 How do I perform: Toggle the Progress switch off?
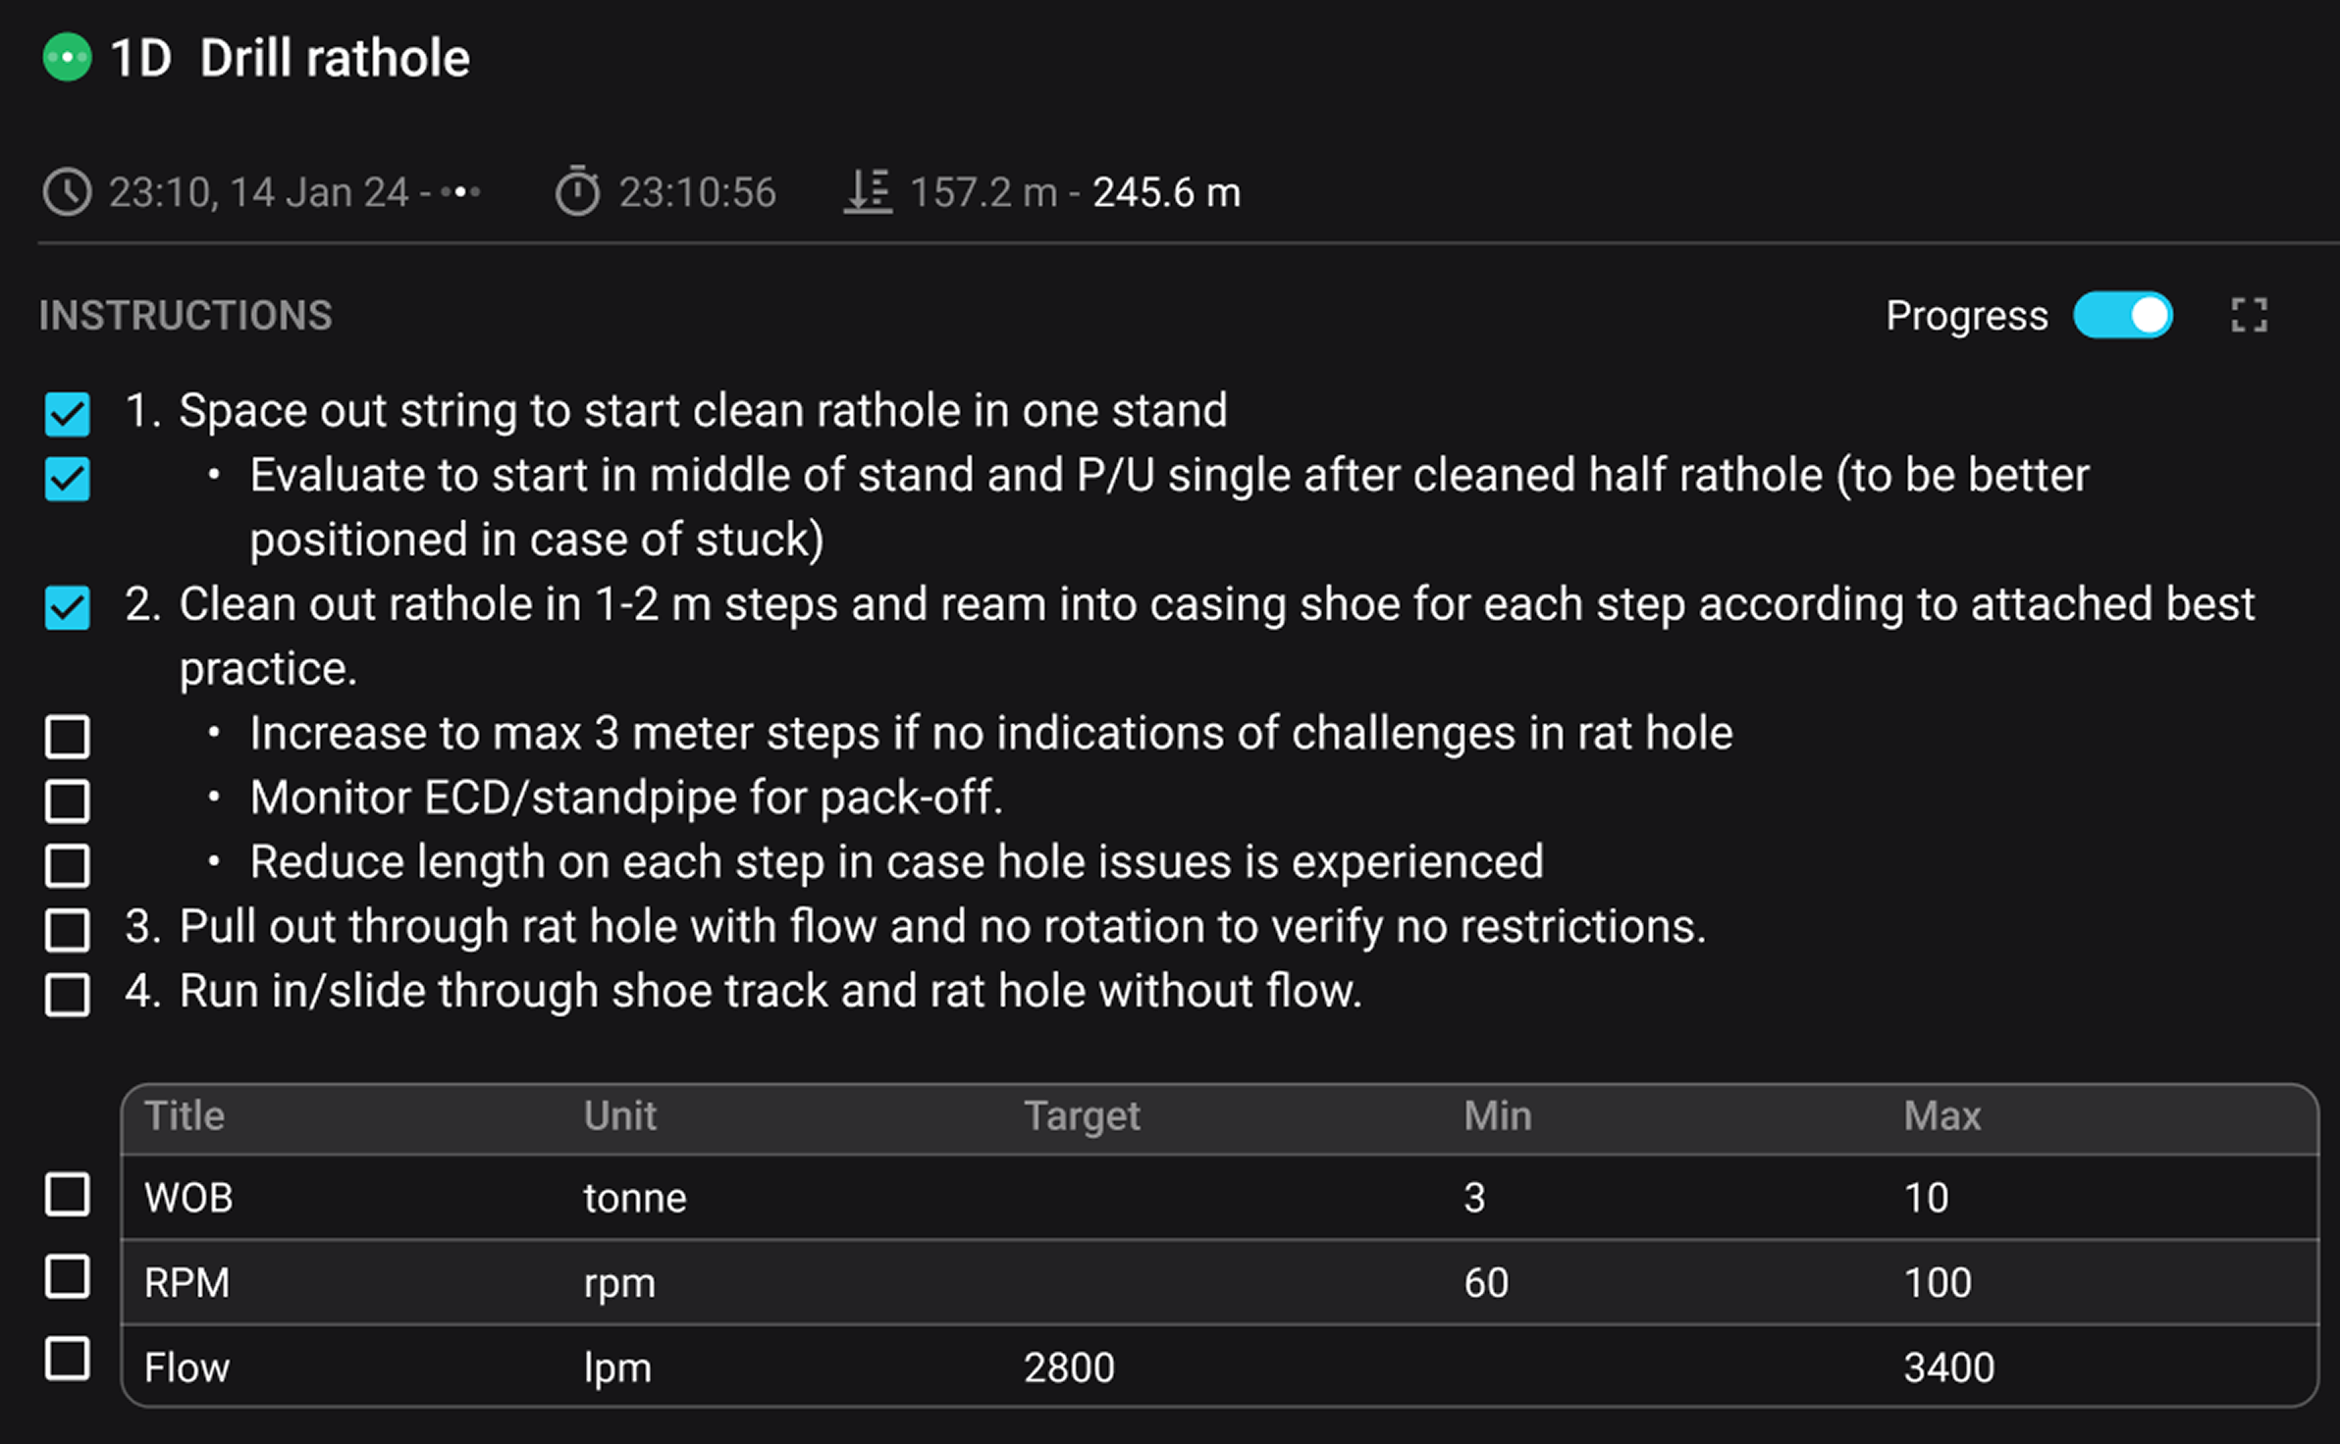click(x=2123, y=315)
